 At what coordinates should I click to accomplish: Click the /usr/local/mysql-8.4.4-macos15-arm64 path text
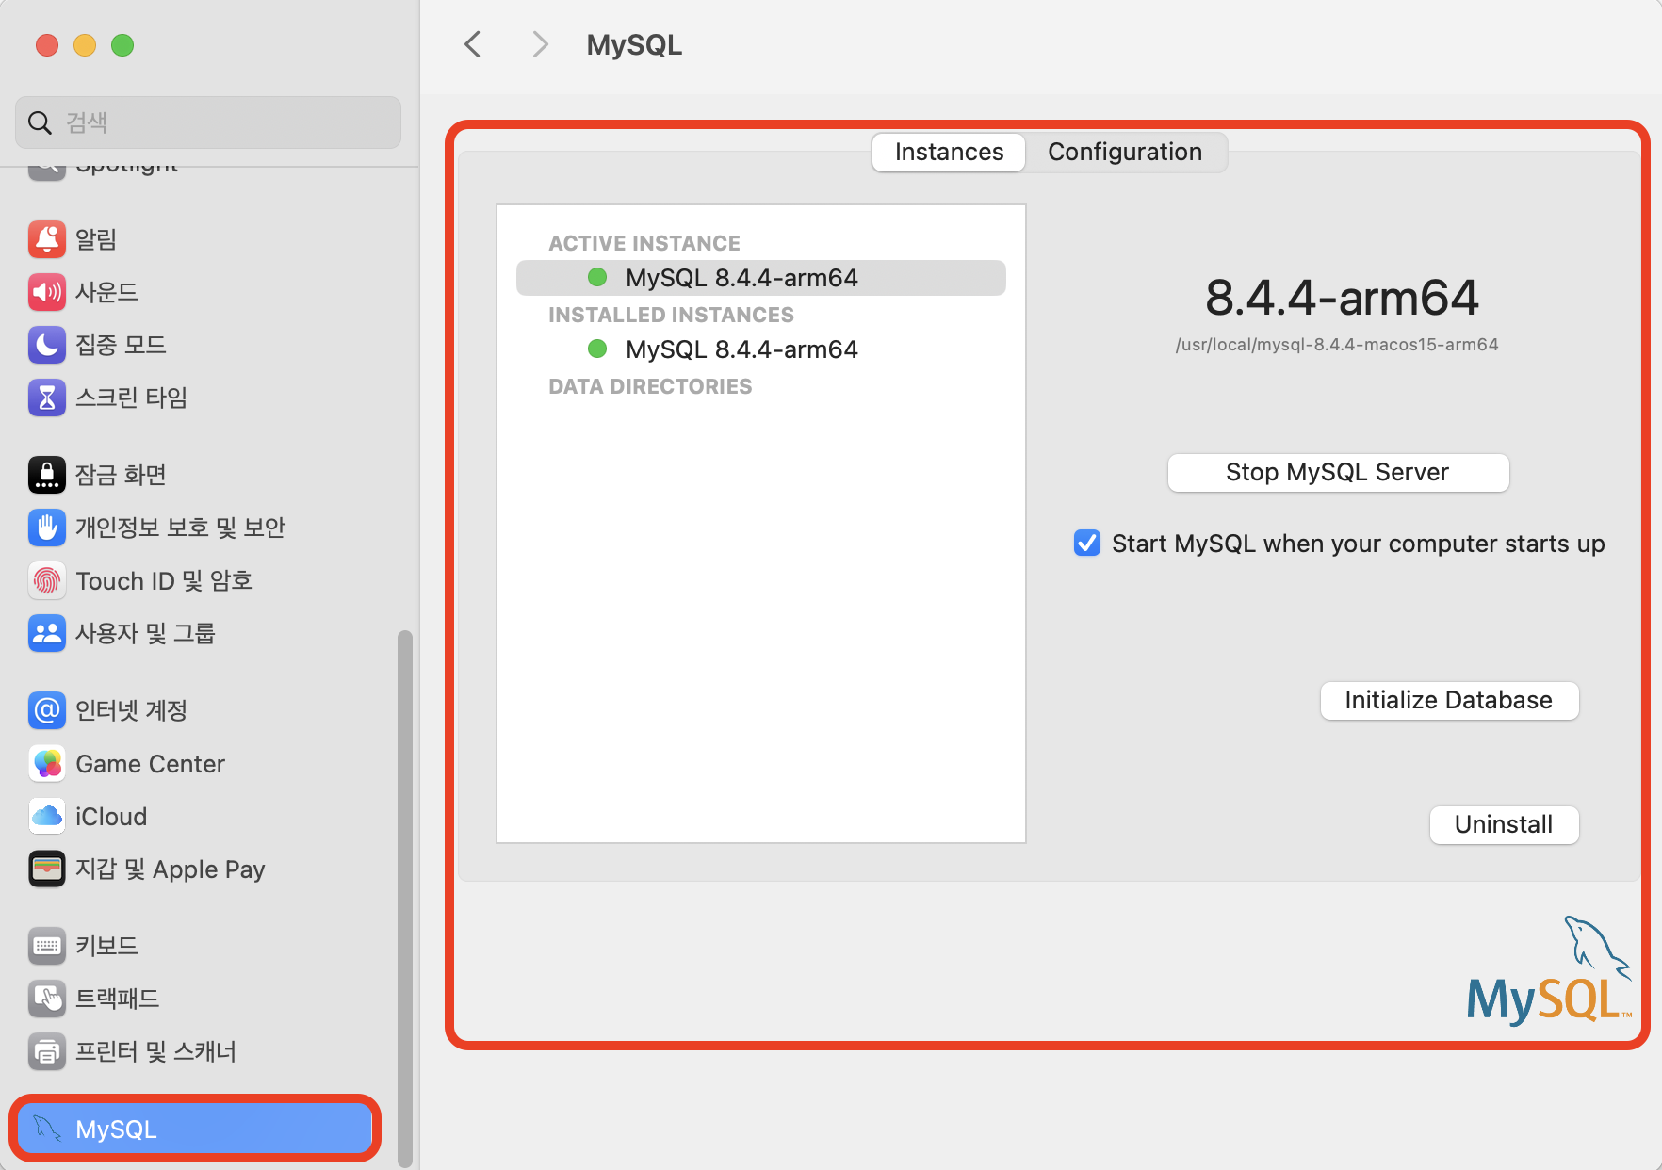(1337, 345)
